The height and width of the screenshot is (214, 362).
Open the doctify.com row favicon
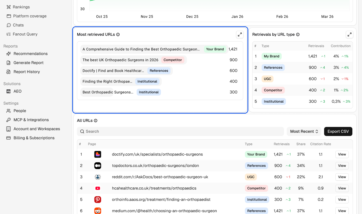(x=98, y=154)
